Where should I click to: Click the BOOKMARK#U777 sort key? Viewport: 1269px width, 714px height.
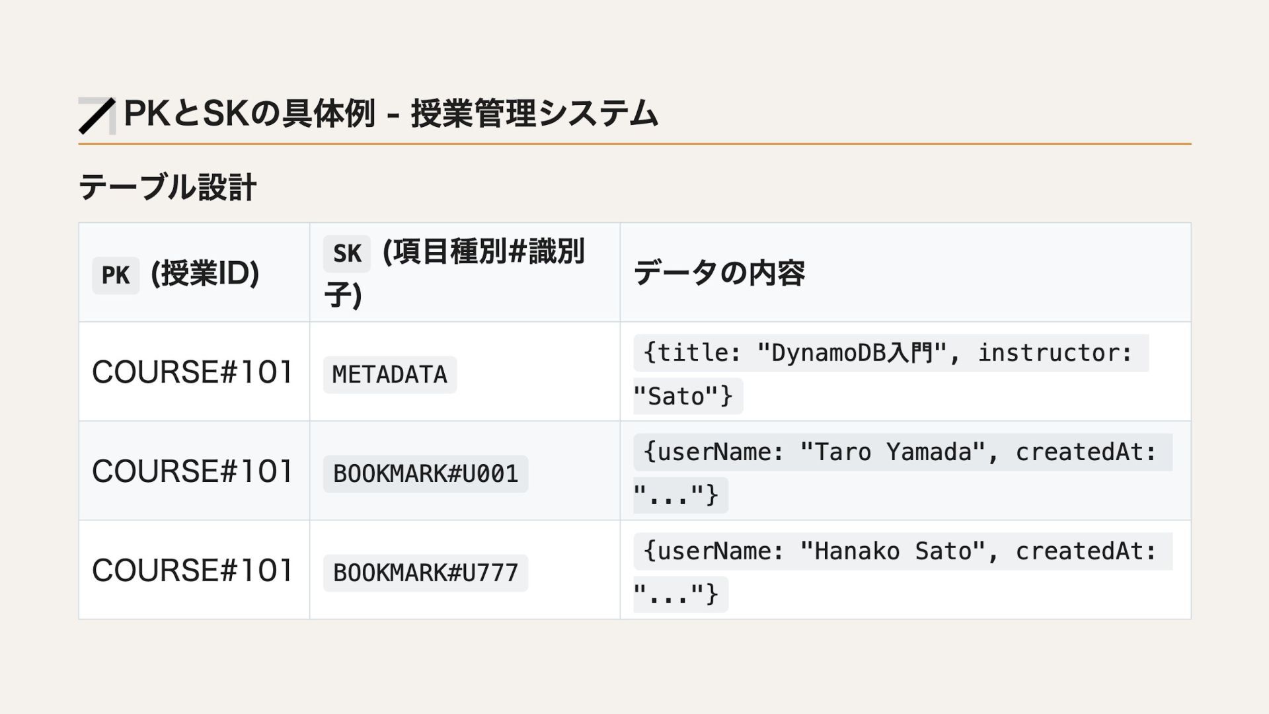[426, 573]
